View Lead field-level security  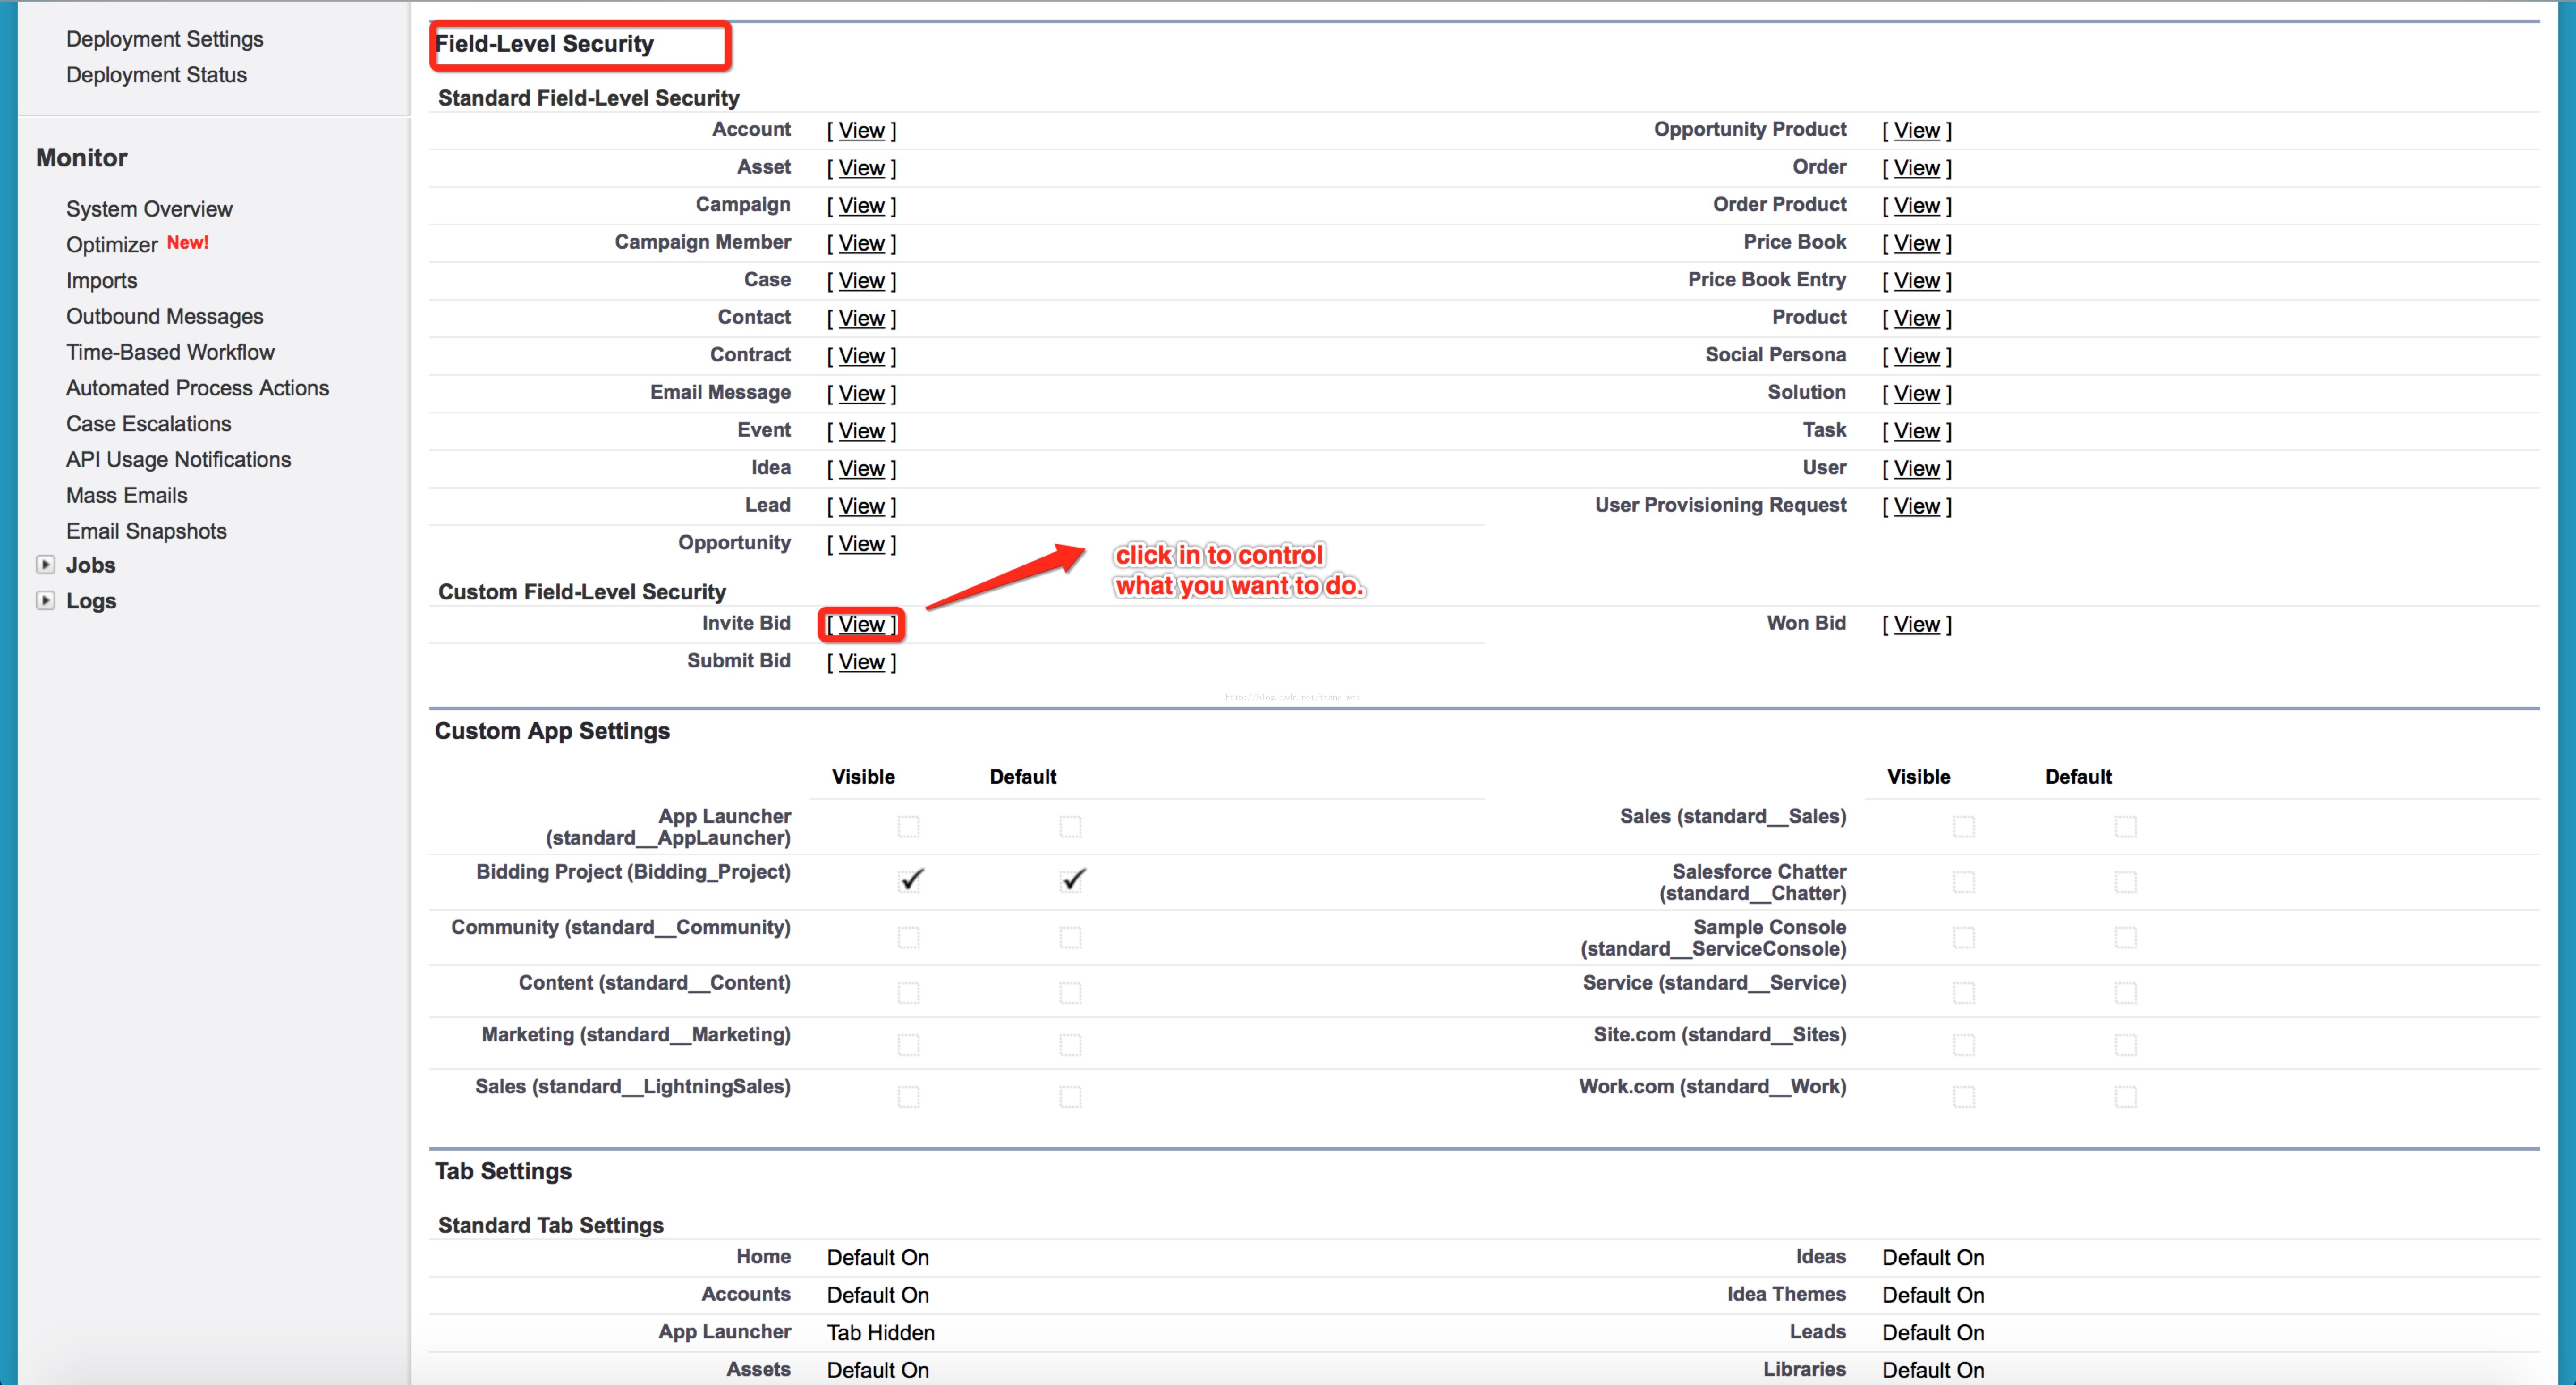(861, 506)
